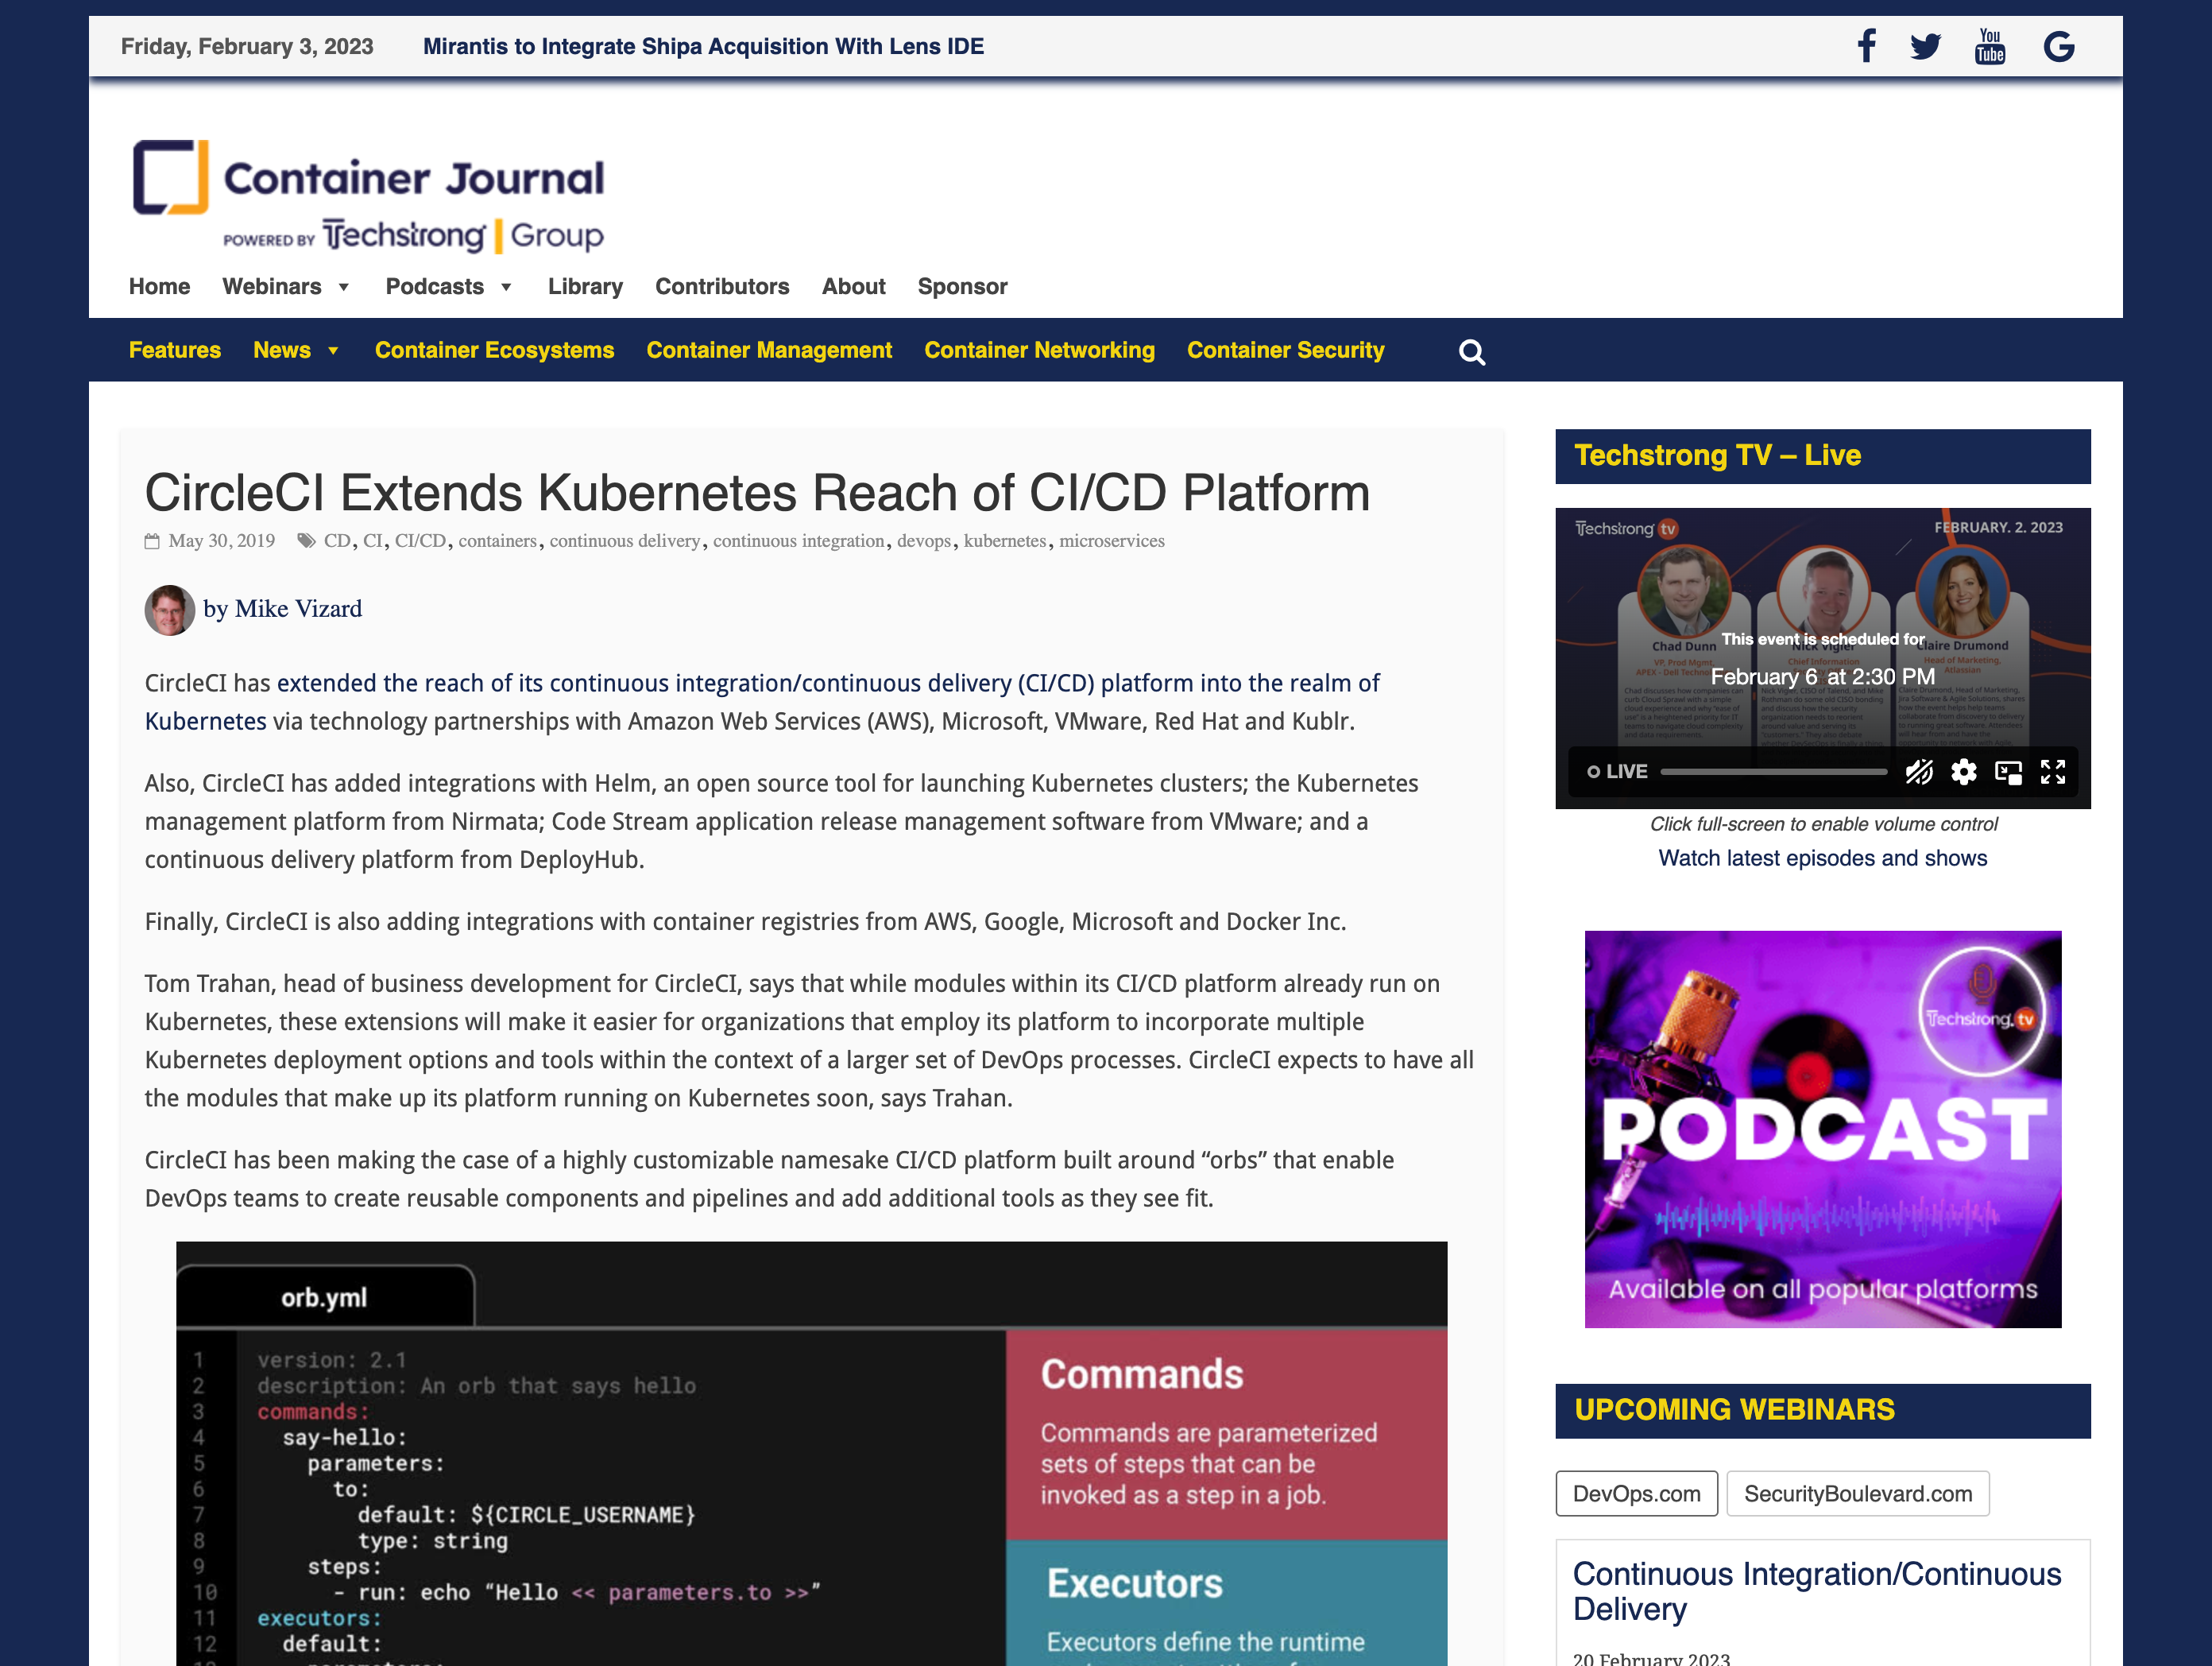The image size is (2212, 1666).
Task: Click the 'continuous delivery' tag link
Action: click(x=625, y=540)
